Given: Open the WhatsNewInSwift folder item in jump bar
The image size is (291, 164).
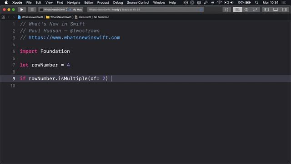Looking at the screenshot, I should [x=59, y=17].
